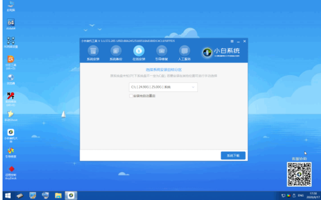Click the monitor icon in the taskbar
The image size is (321, 200).
[33, 195]
